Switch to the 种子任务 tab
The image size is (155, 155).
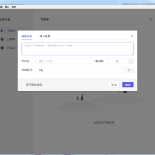click(45, 36)
